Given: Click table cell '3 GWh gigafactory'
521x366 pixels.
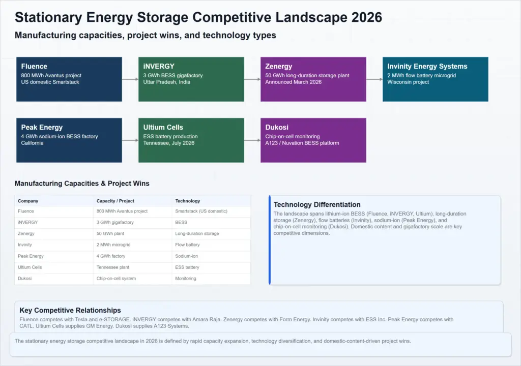Looking at the screenshot, I should click(133, 223).
